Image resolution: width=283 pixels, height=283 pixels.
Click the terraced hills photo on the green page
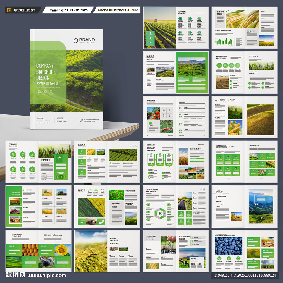[x=192, y=67]
